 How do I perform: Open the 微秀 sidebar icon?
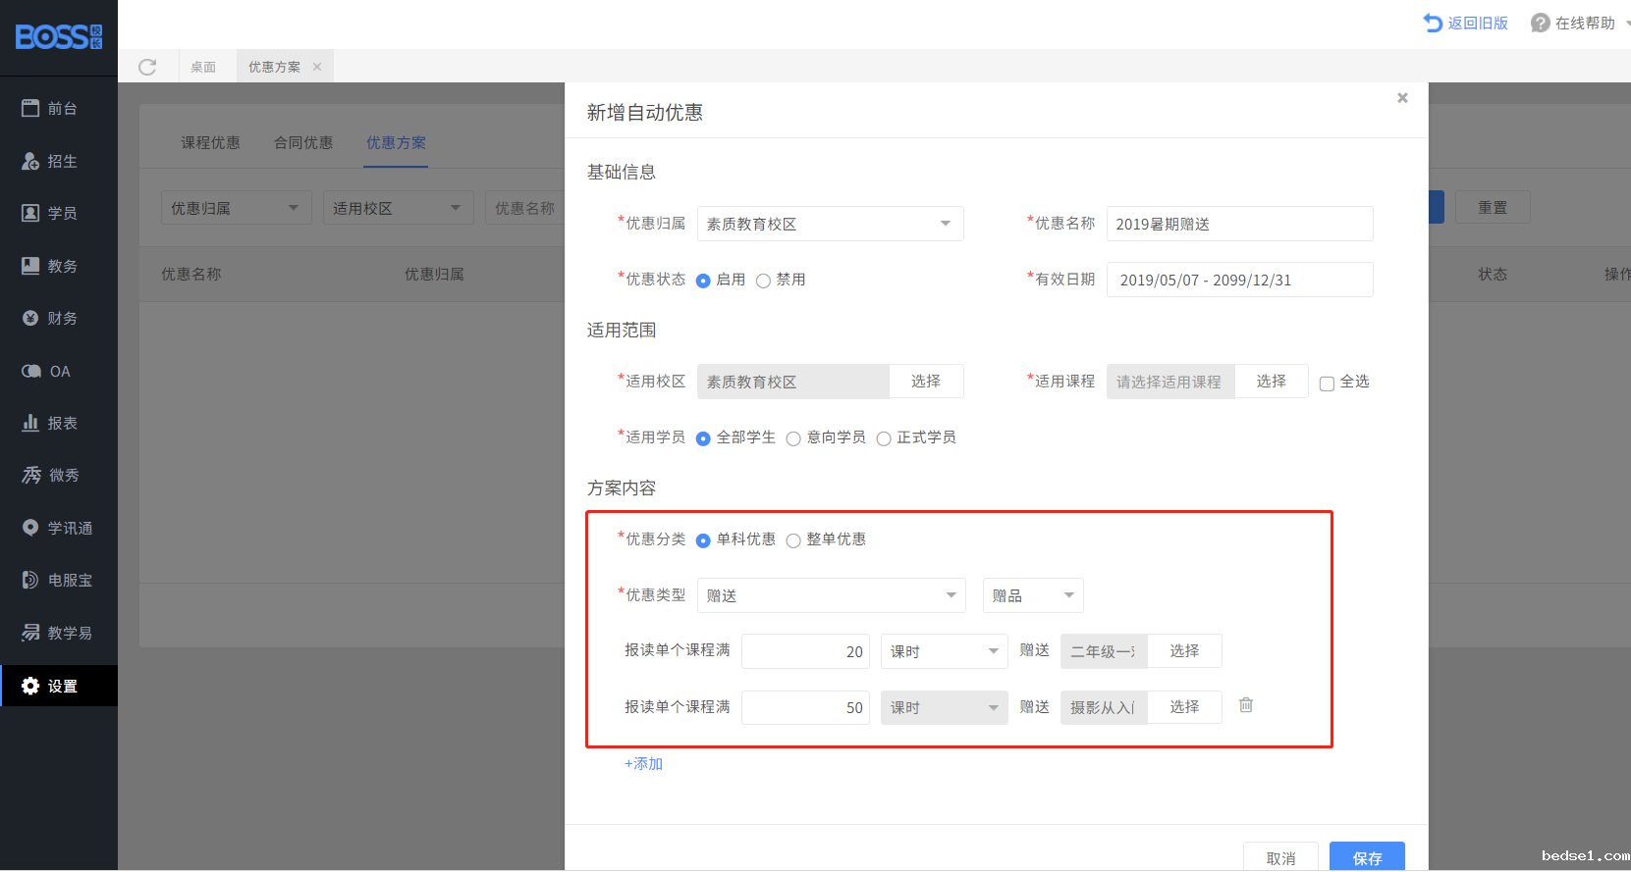pyautogui.click(x=31, y=475)
